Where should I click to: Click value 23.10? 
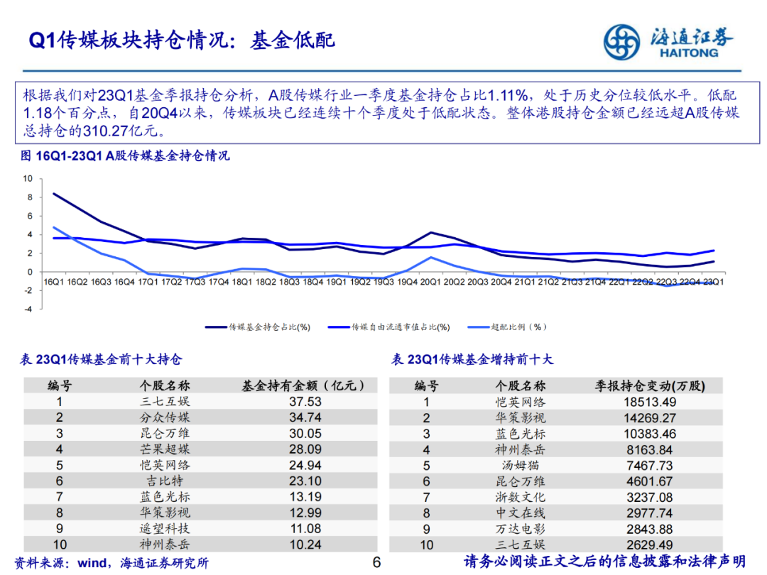(305, 481)
